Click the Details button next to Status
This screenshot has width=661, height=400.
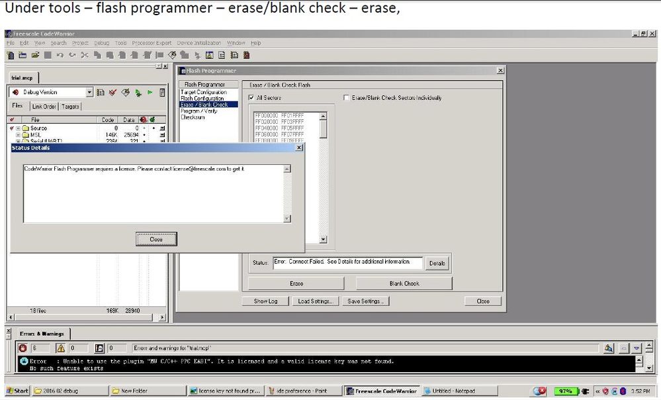tap(437, 264)
